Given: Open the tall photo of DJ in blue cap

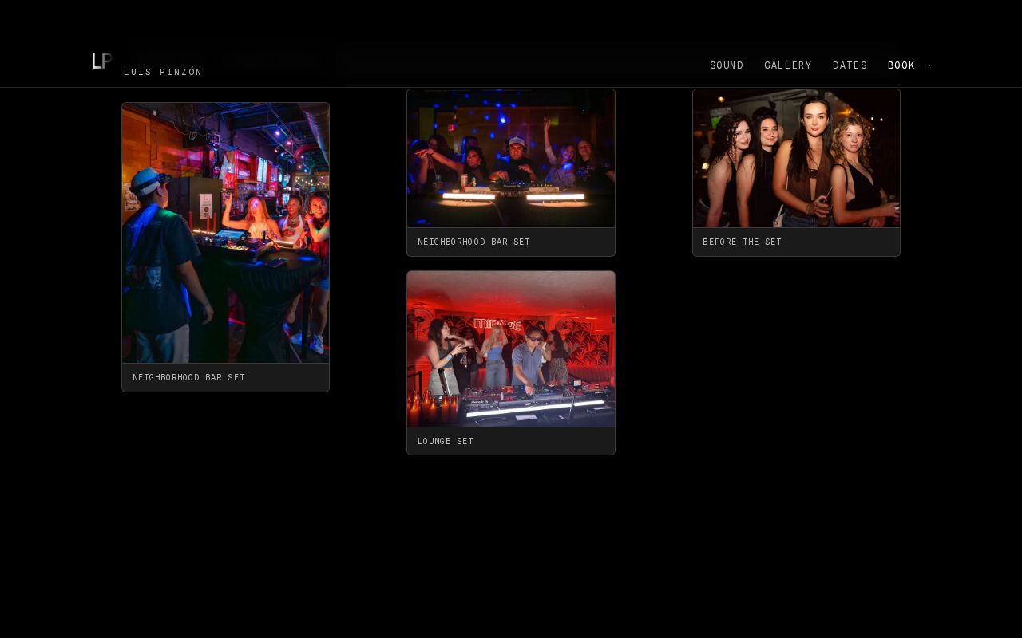Looking at the screenshot, I should tap(225, 233).
